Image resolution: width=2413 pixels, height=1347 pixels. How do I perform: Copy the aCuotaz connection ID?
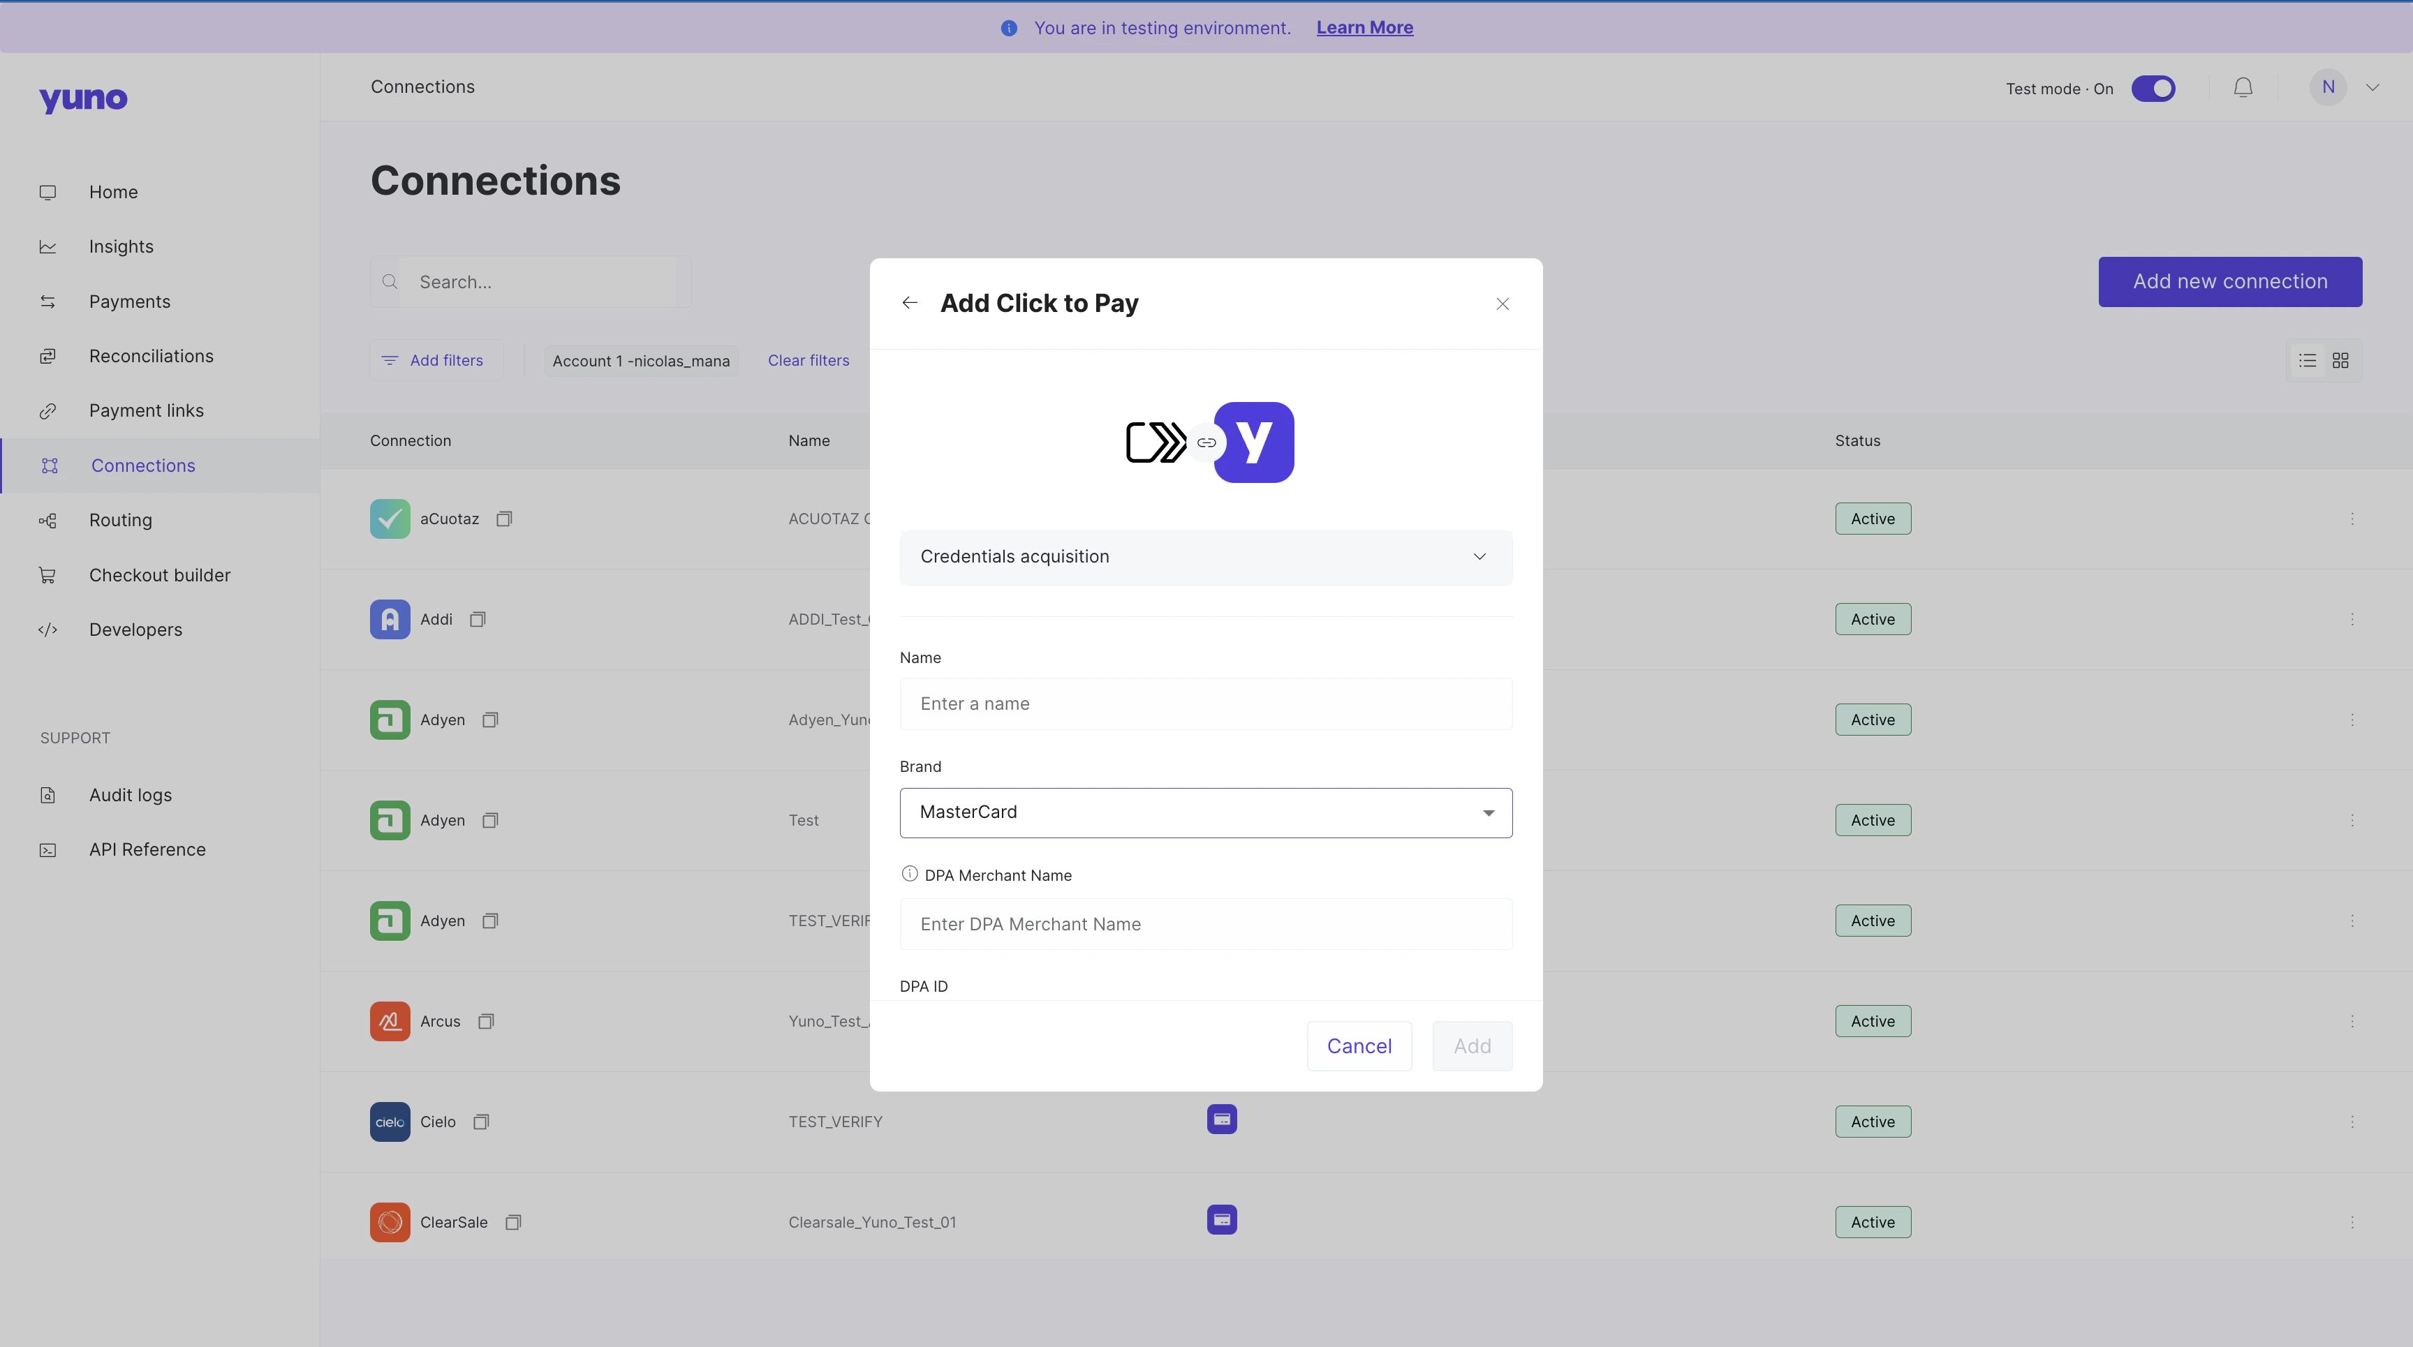click(504, 519)
